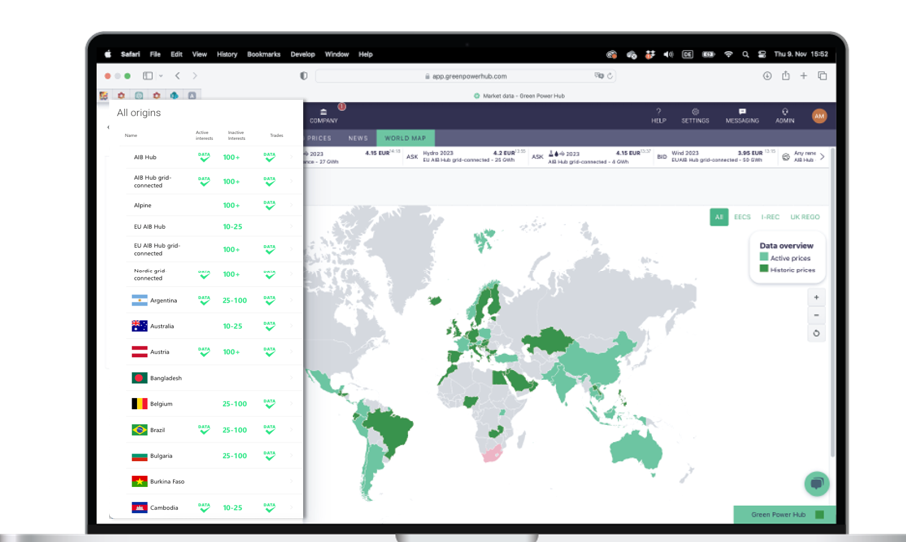Open the Bulgaria origin row
Viewport: 906px width, 542px height.
pos(214,456)
